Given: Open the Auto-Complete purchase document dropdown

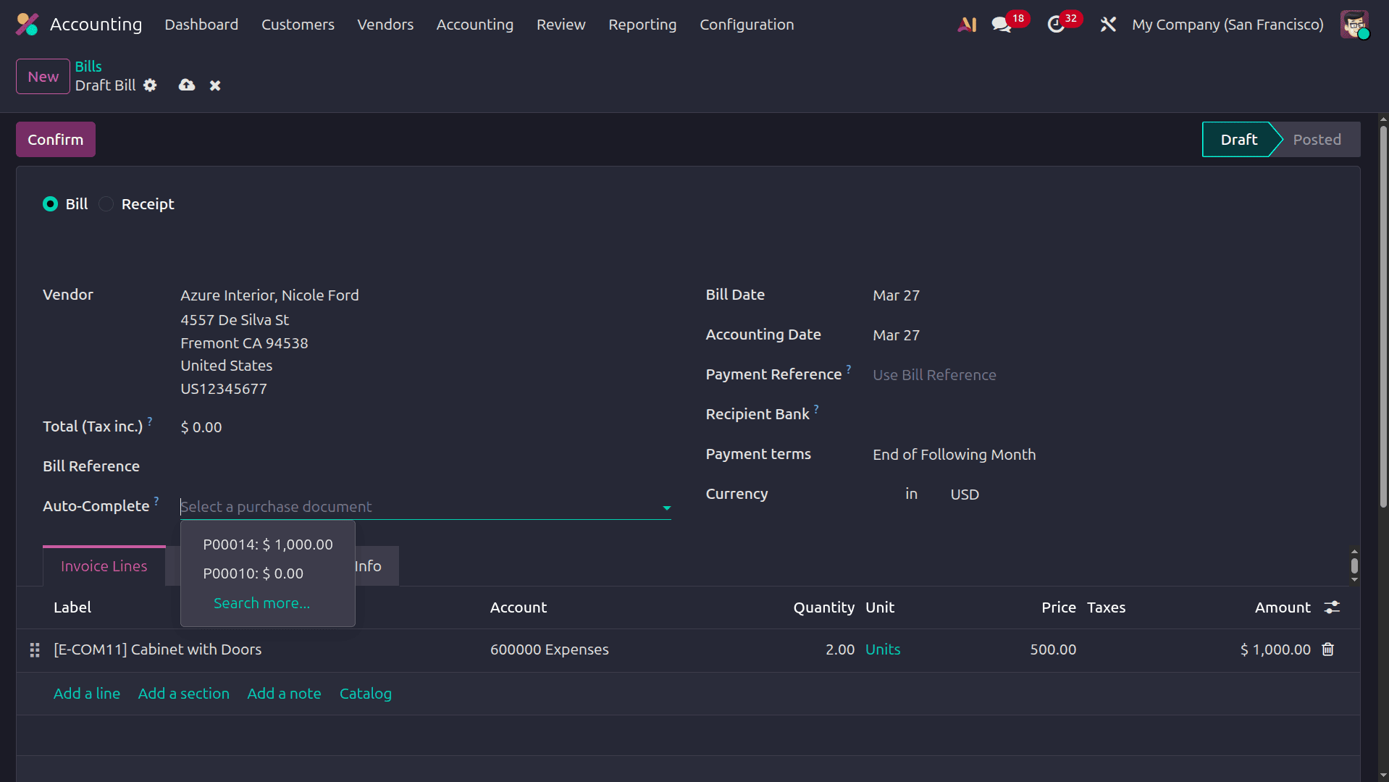Looking at the screenshot, I should click(666, 507).
